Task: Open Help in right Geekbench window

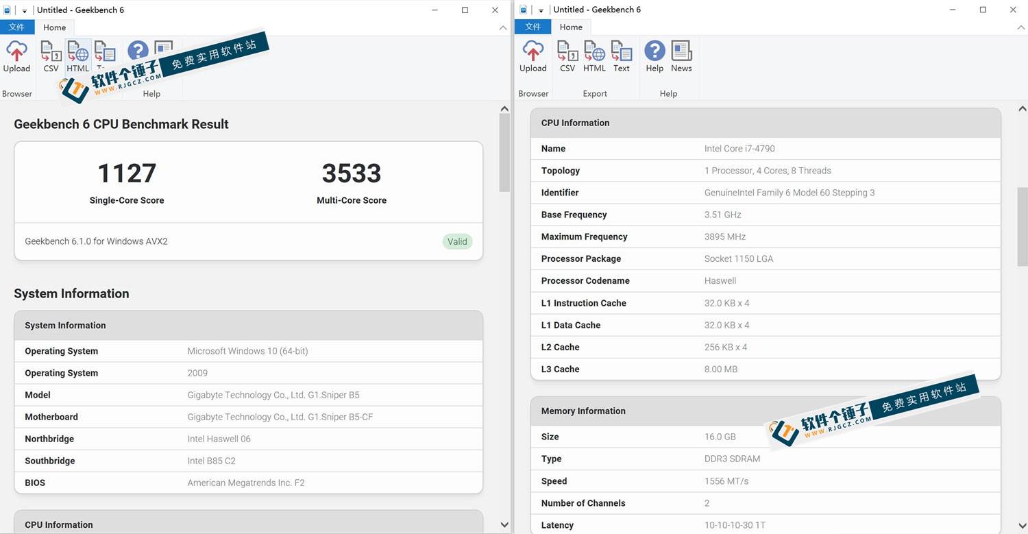Action: point(654,56)
